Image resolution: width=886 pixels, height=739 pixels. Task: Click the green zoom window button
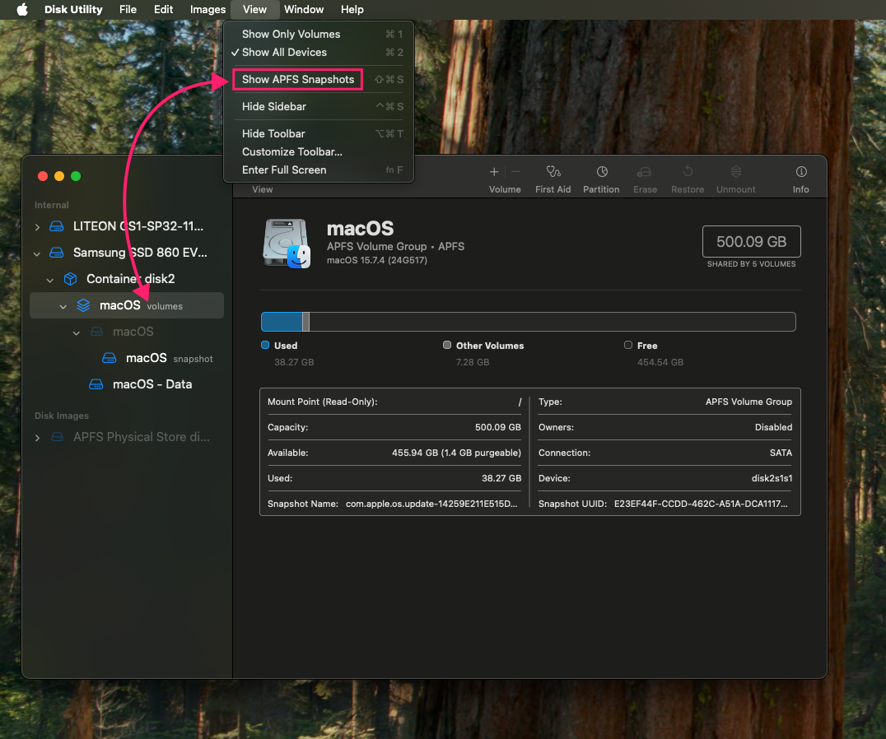click(76, 176)
